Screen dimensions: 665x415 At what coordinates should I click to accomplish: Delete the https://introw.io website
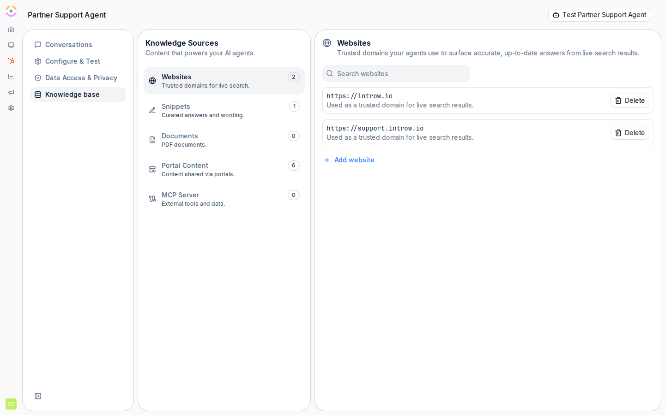[x=630, y=101]
